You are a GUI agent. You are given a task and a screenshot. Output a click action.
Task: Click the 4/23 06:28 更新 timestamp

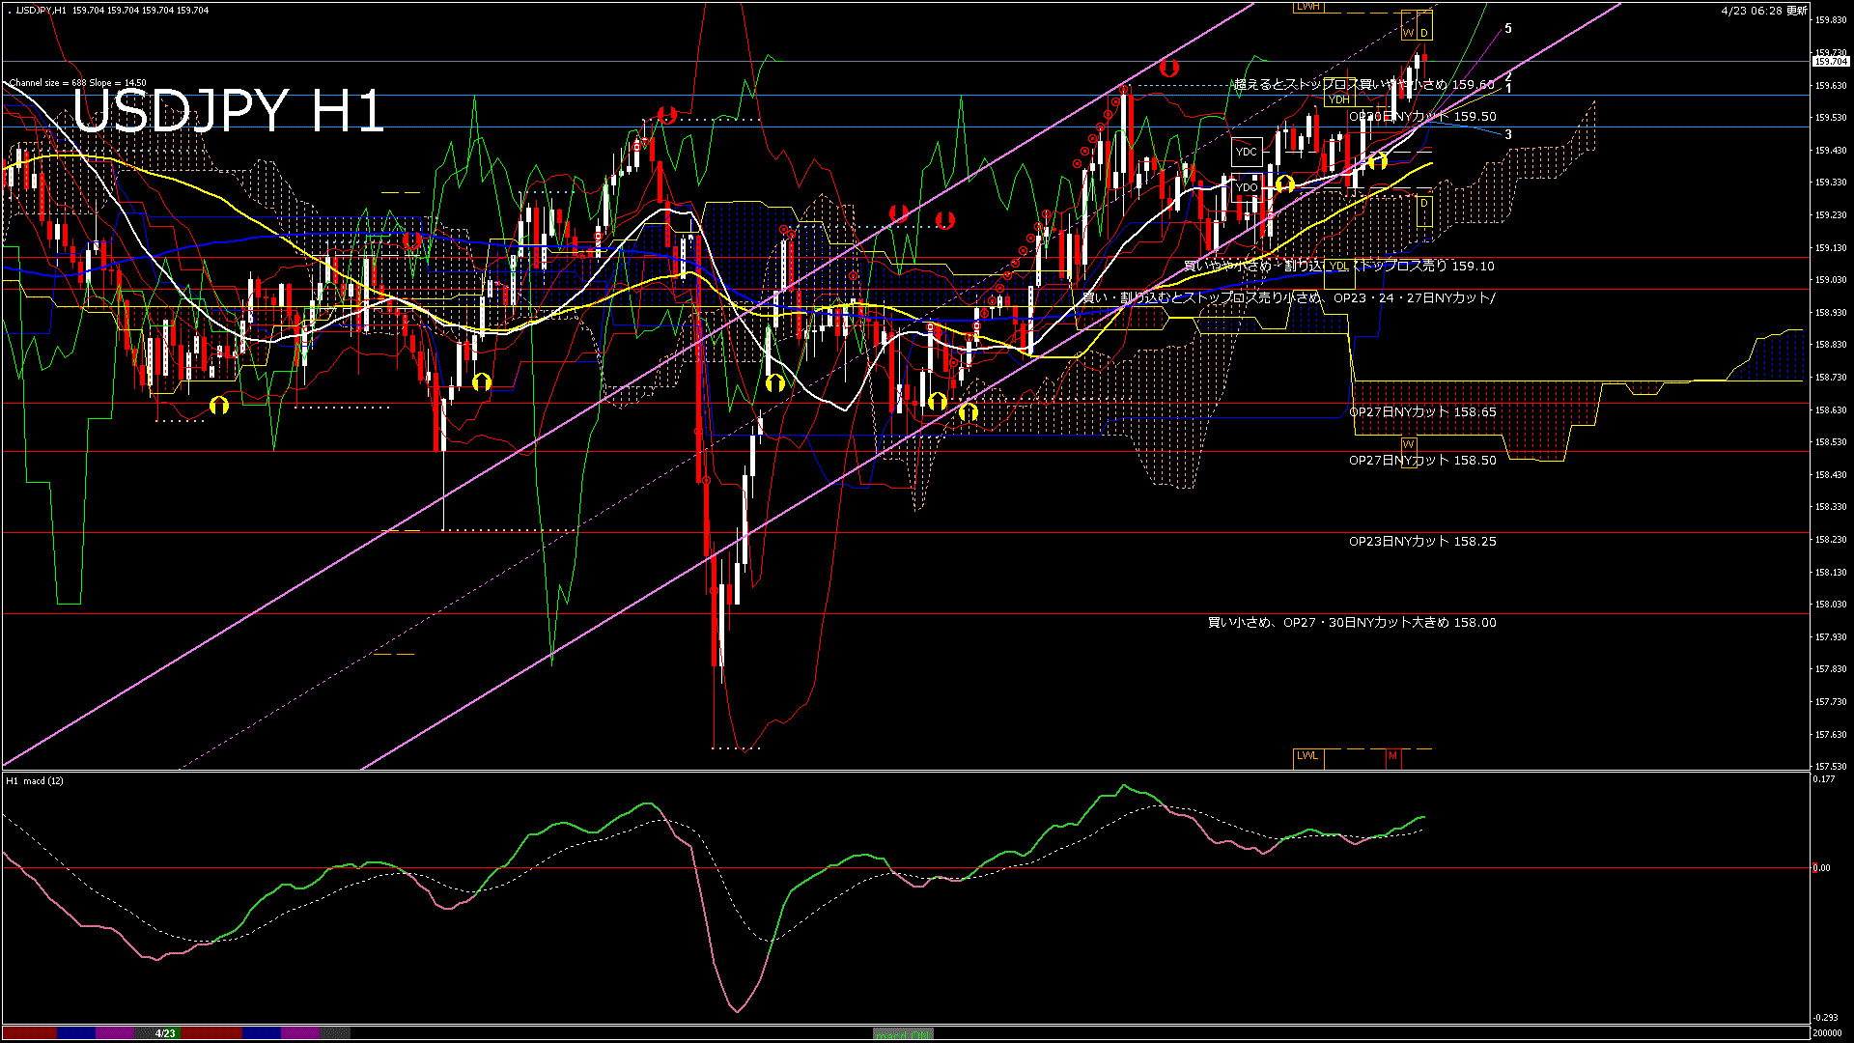point(1763,11)
